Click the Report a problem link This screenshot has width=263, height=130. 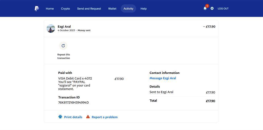tap(105, 117)
